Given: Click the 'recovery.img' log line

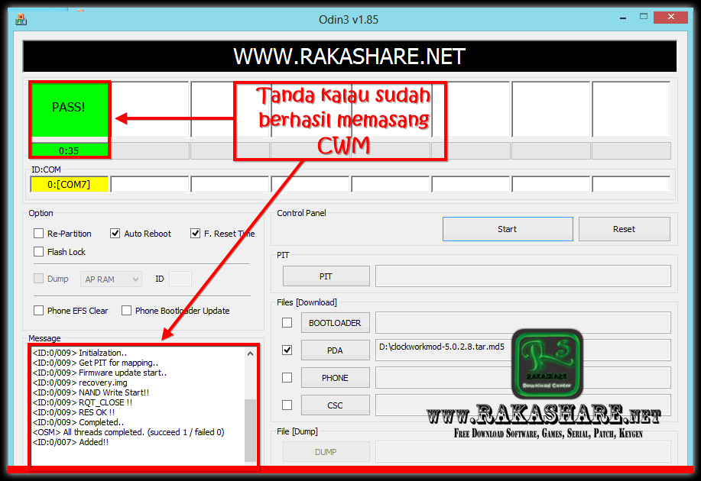Looking at the screenshot, I should 80,383.
